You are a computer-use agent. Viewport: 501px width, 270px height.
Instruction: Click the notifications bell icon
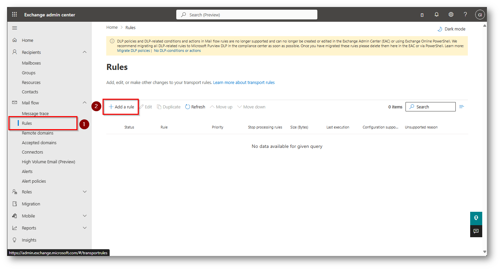pos(436,14)
